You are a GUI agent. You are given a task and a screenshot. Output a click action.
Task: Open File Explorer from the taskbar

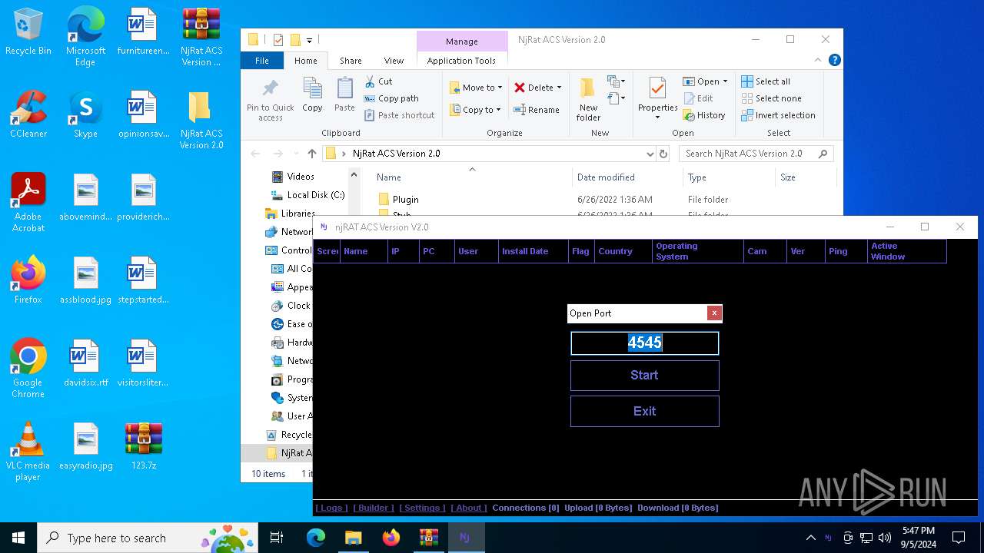353,538
